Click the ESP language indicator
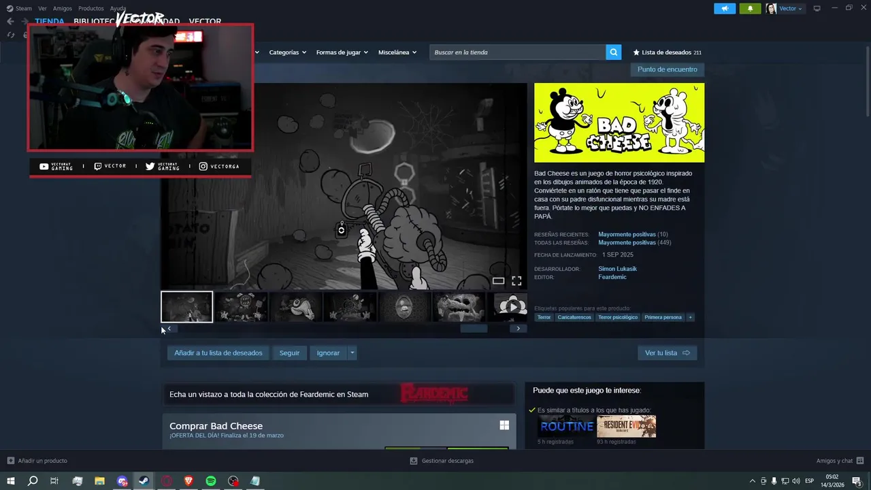This screenshot has width=871, height=490. tap(810, 481)
